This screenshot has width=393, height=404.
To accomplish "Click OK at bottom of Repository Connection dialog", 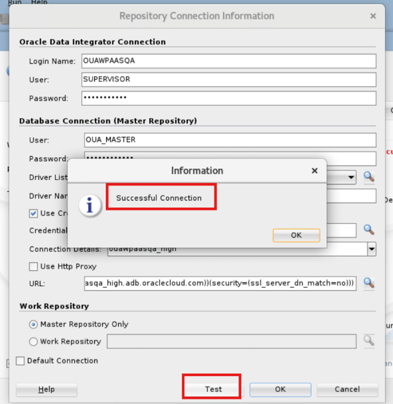I will coord(280,389).
